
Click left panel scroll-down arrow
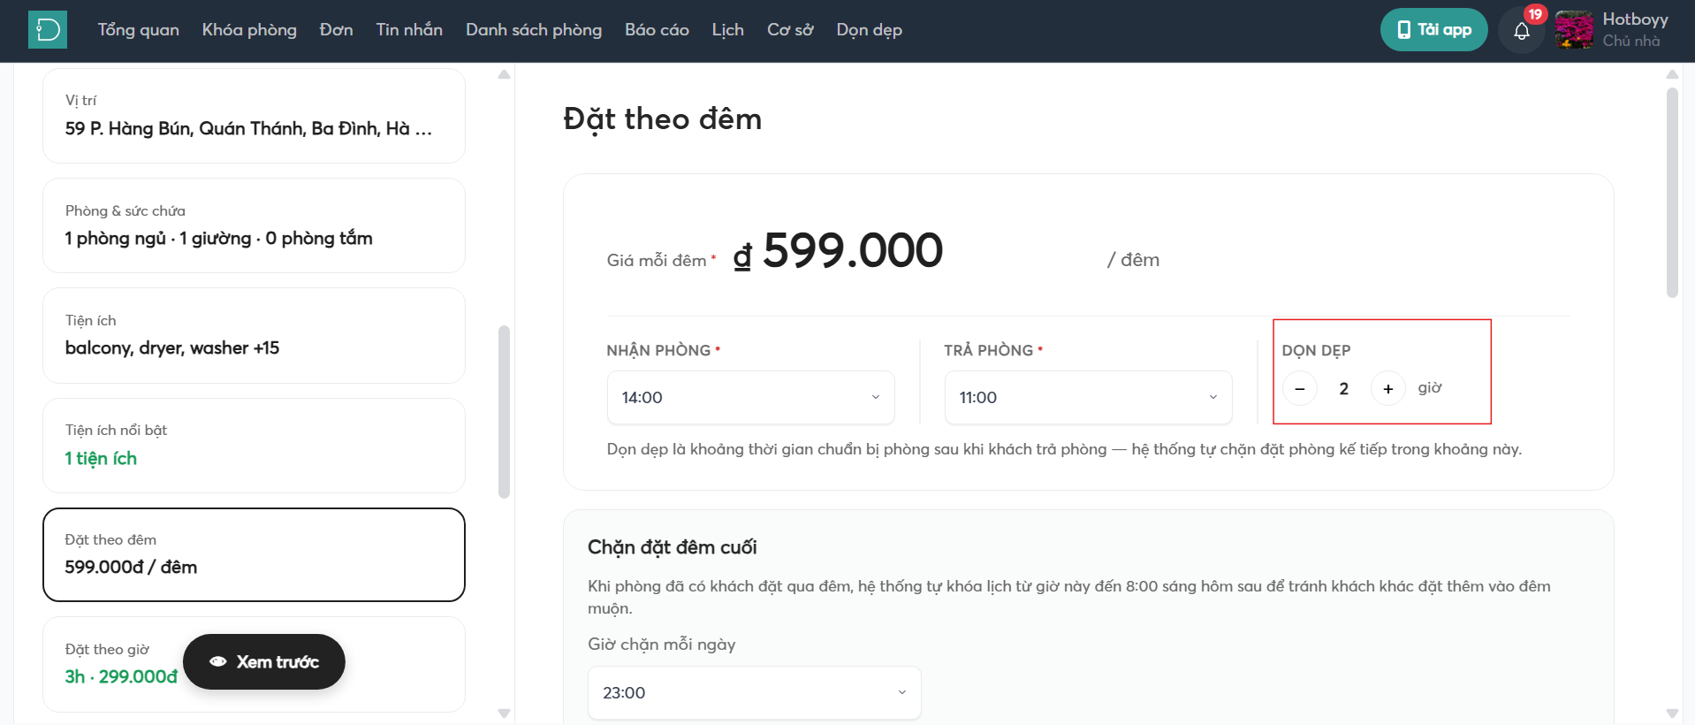pyautogui.click(x=504, y=714)
